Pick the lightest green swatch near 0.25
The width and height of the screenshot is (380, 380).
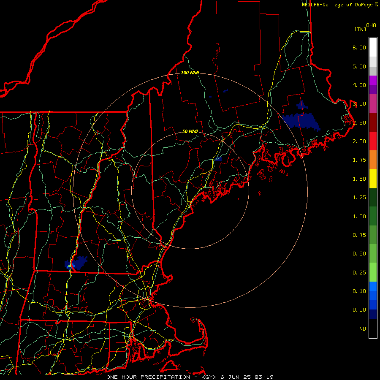click(x=373, y=272)
